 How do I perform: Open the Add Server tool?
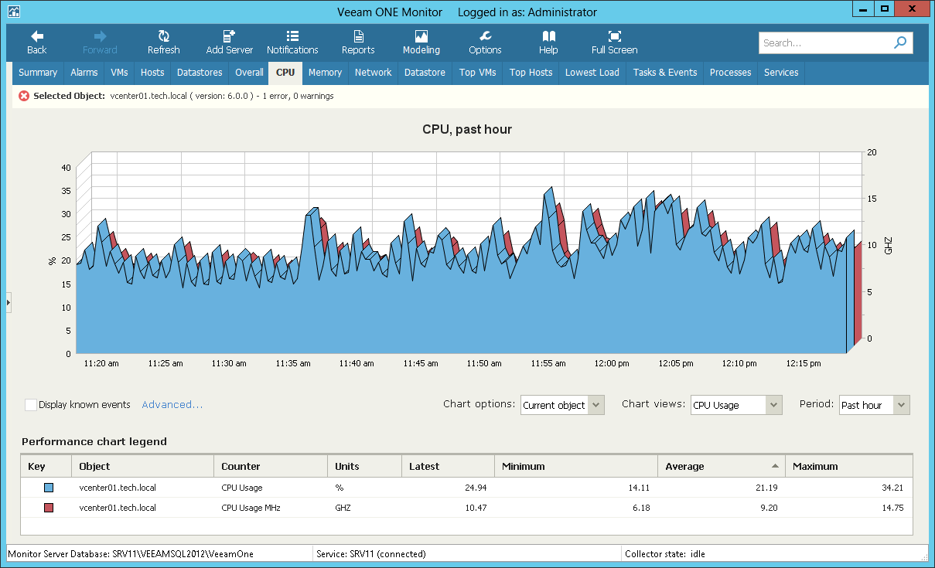[229, 43]
